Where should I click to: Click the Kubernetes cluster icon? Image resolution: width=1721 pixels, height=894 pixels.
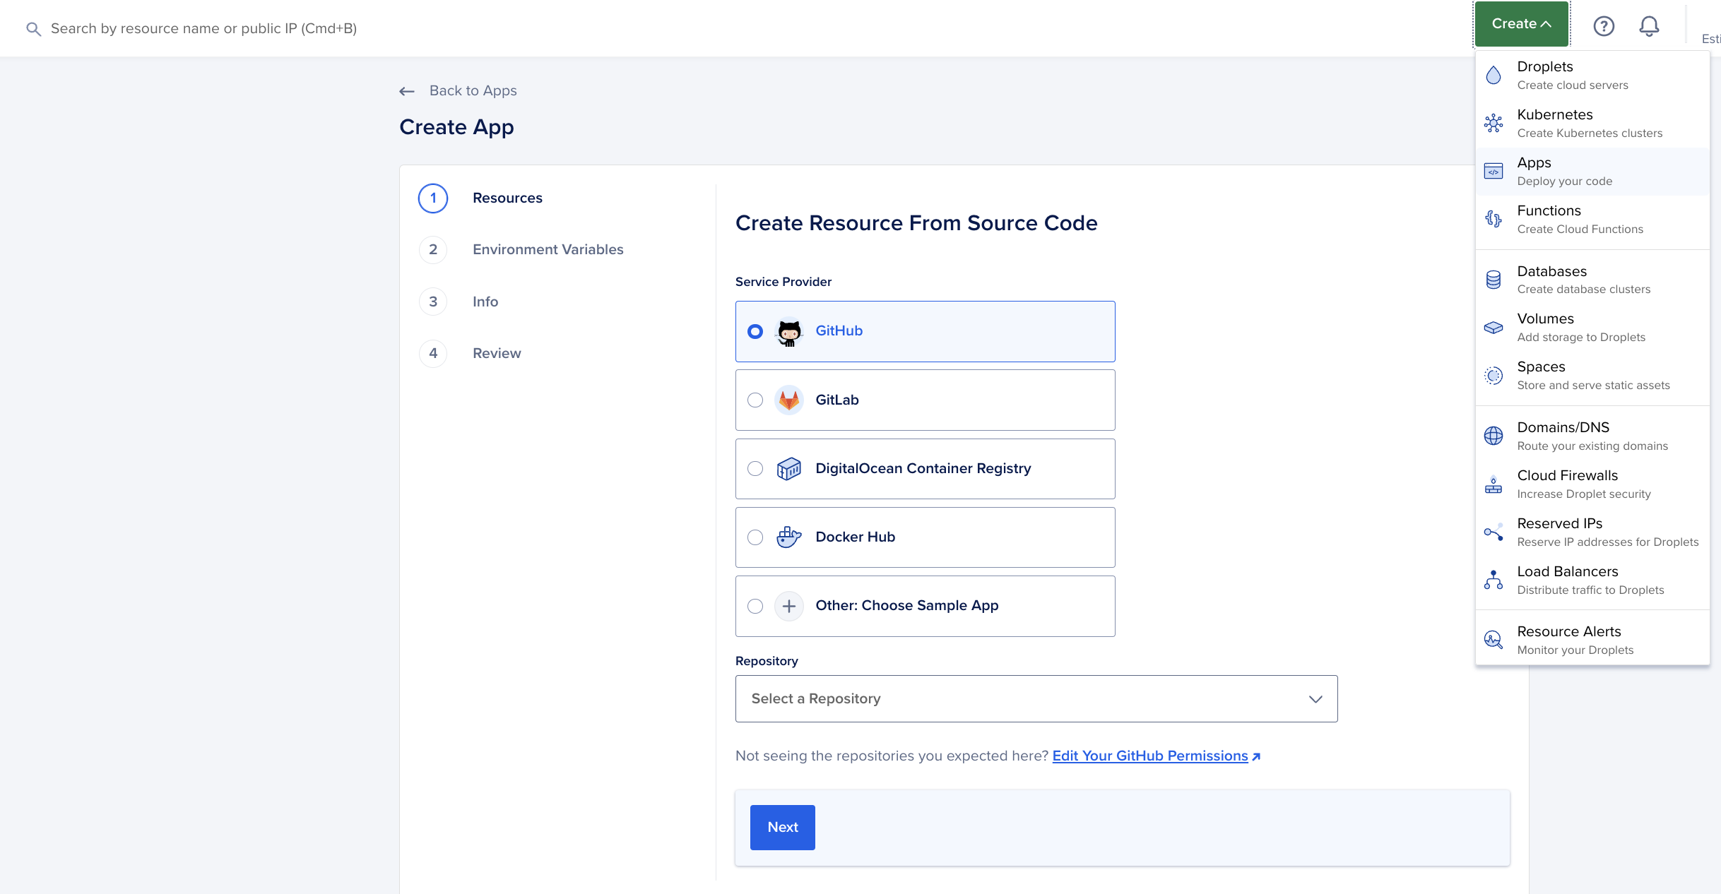tap(1494, 121)
